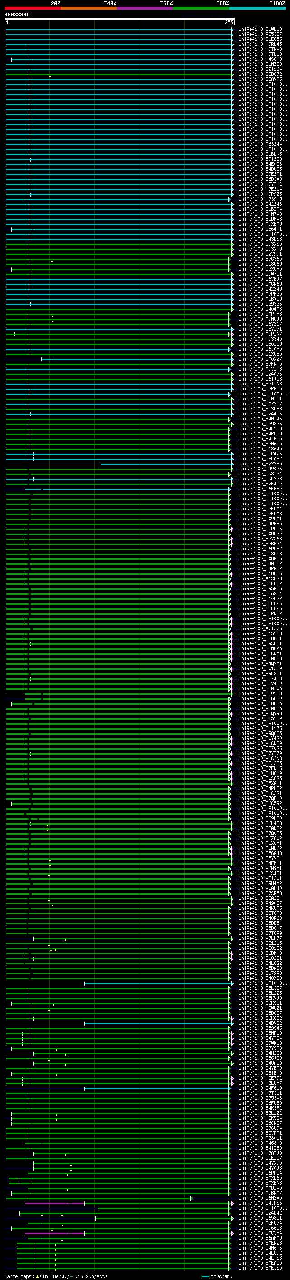Open hit UniRef100_A9RL45

pyautogui.click(x=260, y=44)
